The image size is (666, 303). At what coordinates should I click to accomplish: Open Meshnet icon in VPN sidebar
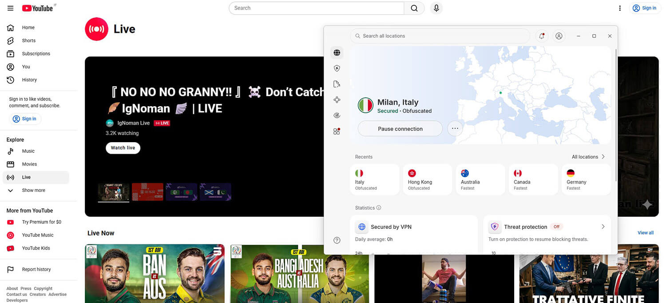[x=337, y=100]
